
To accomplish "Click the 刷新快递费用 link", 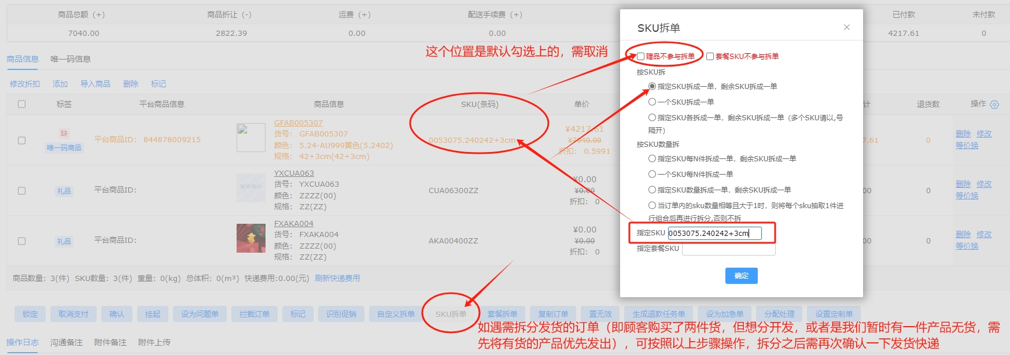I will tap(337, 278).
